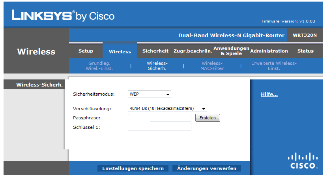Click the Passphrase label

point(86,118)
